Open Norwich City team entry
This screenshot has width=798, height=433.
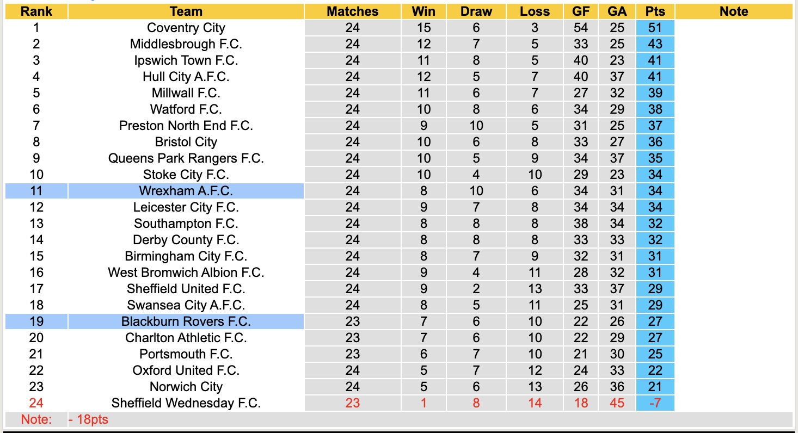(x=186, y=387)
